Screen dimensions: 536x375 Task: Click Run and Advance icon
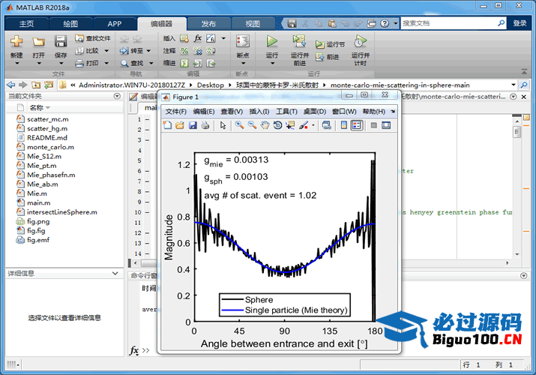point(299,41)
